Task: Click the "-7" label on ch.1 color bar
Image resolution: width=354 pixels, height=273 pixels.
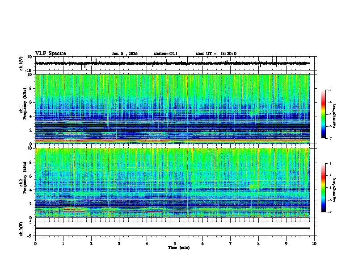Action: (x=329, y=138)
